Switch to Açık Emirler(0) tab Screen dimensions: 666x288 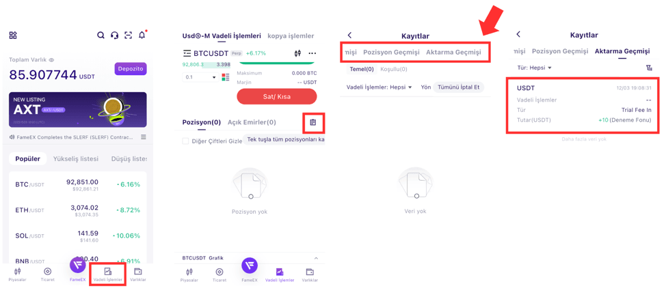pyautogui.click(x=252, y=122)
